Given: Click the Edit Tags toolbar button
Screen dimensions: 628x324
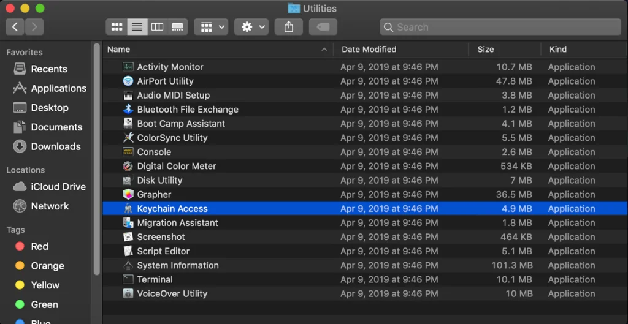Looking at the screenshot, I should (323, 27).
